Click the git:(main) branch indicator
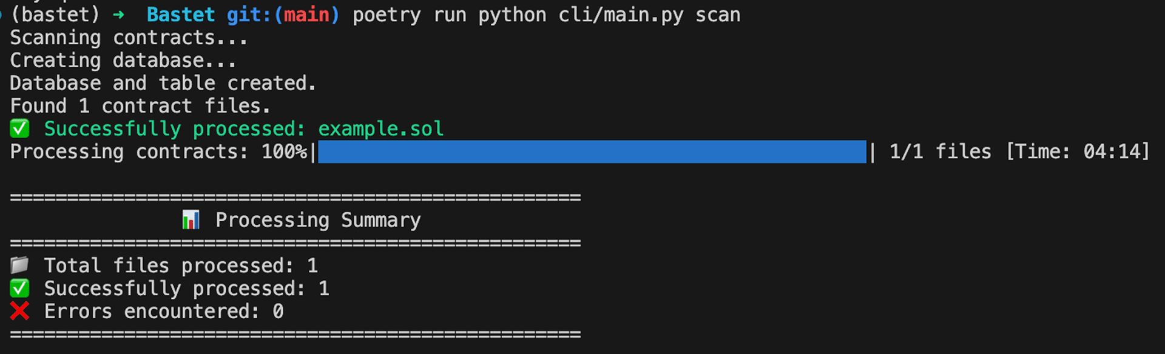Screen dimensions: 1165x354 pos(283,15)
